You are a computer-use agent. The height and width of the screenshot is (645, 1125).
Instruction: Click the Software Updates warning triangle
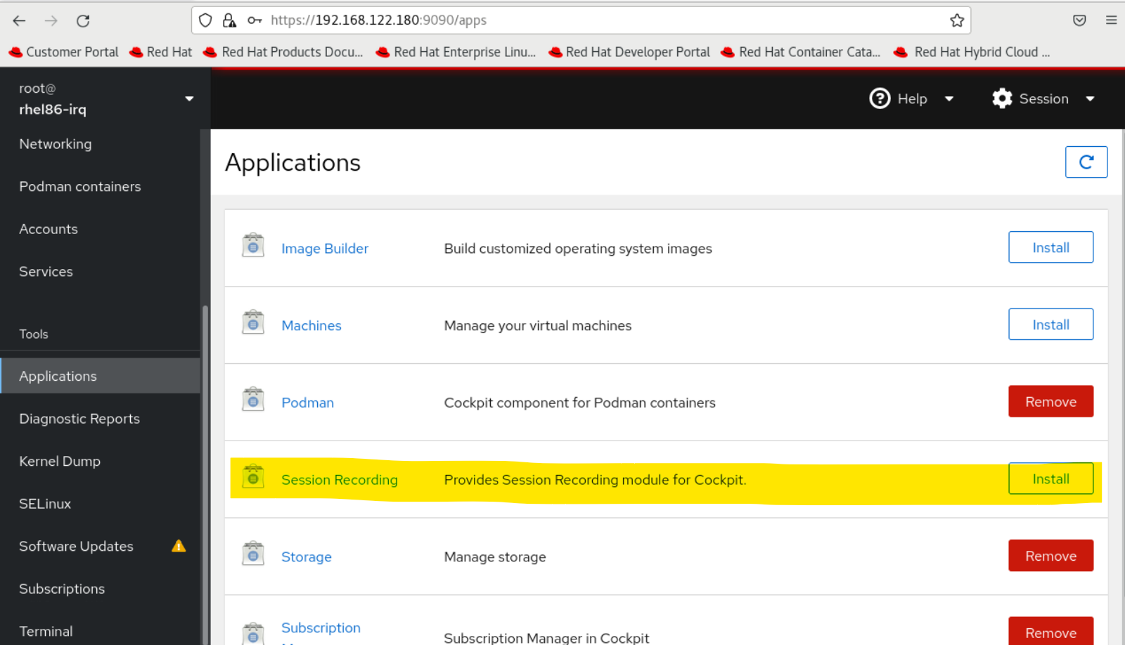coord(179,546)
